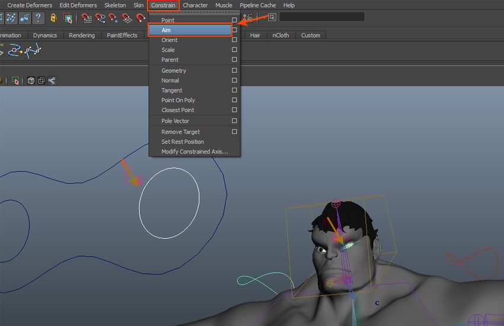This screenshot has height=326, width=504.
Task: Enable snap to view planes magnet icon
Action: pyautogui.click(x=127, y=18)
